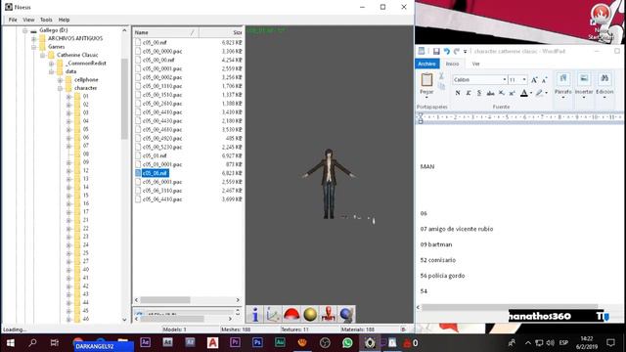This screenshot has height=352, width=626.
Task: Click the Redo arrow in WordPad
Action: (x=457, y=51)
